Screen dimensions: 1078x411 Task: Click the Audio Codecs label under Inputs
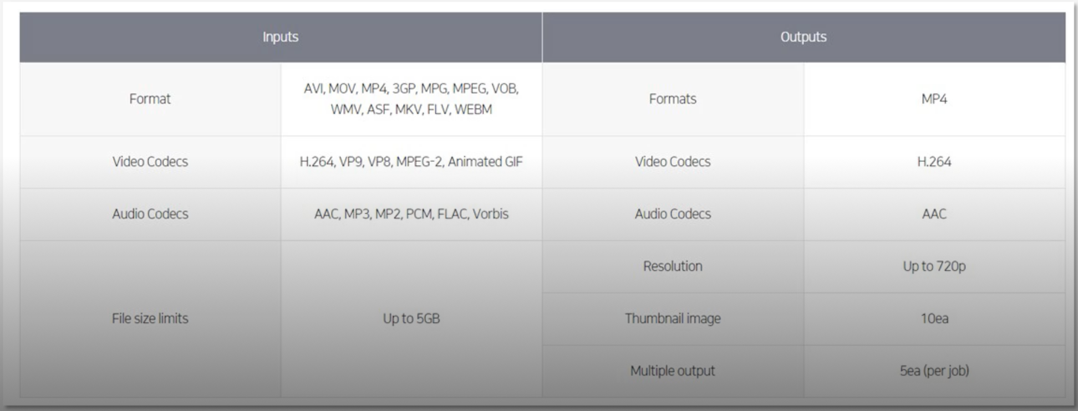[150, 214]
